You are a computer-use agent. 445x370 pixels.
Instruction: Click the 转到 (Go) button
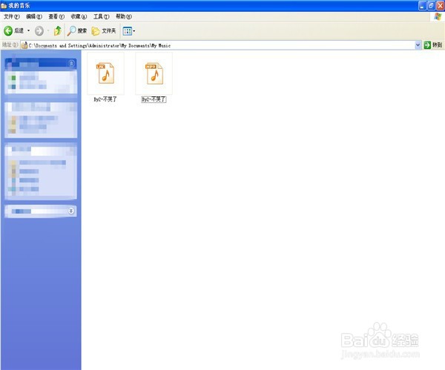click(433, 45)
